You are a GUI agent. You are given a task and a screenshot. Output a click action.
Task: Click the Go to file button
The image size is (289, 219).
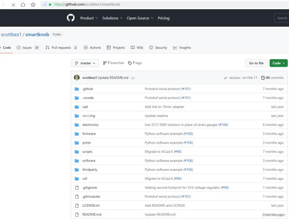tap(256, 63)
